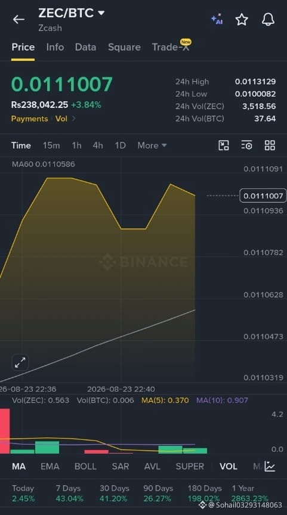Viewport: 287px width, 515px height.
Task: Open the AI sparkle assistant icon
Action: 217,19
